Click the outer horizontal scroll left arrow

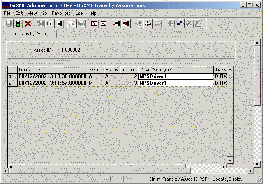click(x=5, y=170)
